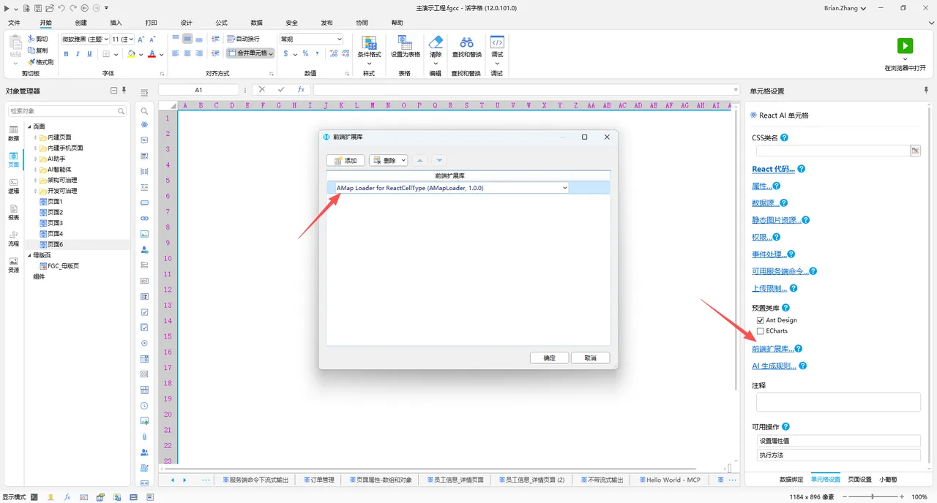Select the 资源 section in object manager

13,265
